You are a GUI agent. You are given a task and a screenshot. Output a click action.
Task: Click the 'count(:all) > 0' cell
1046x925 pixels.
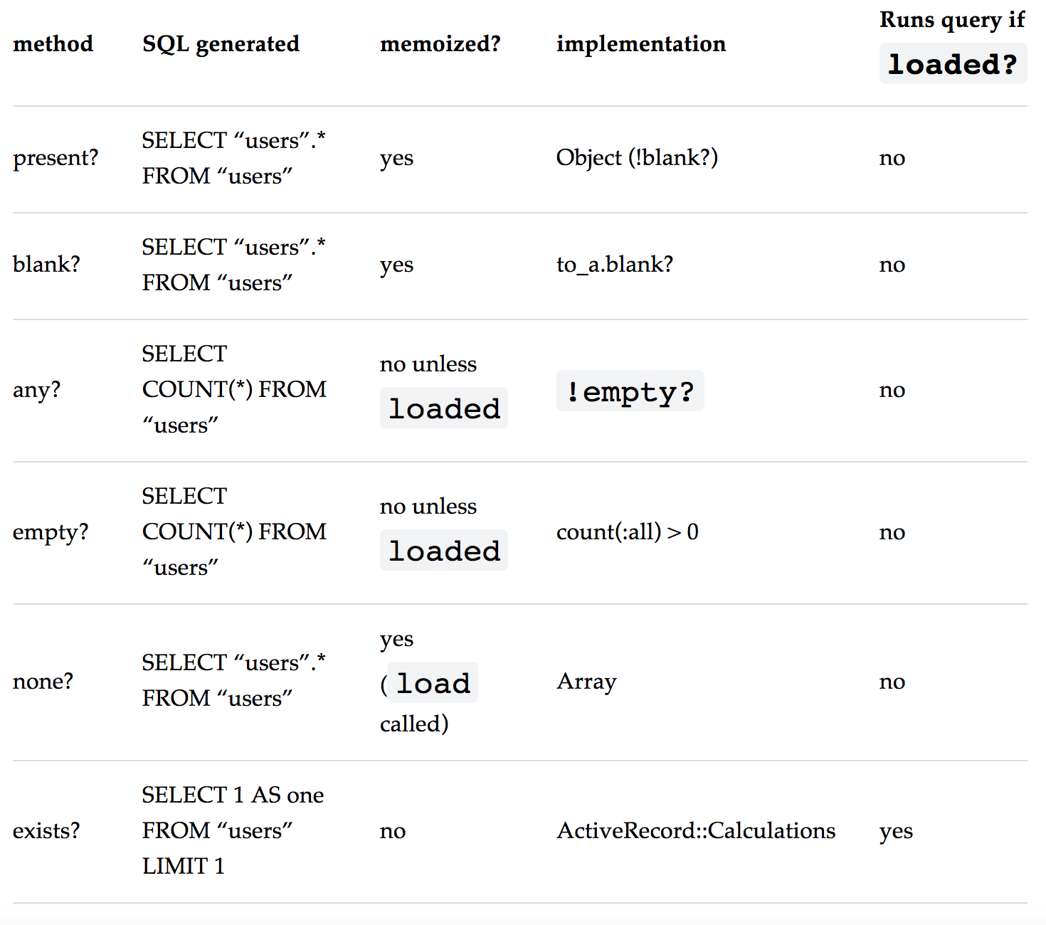628,532
